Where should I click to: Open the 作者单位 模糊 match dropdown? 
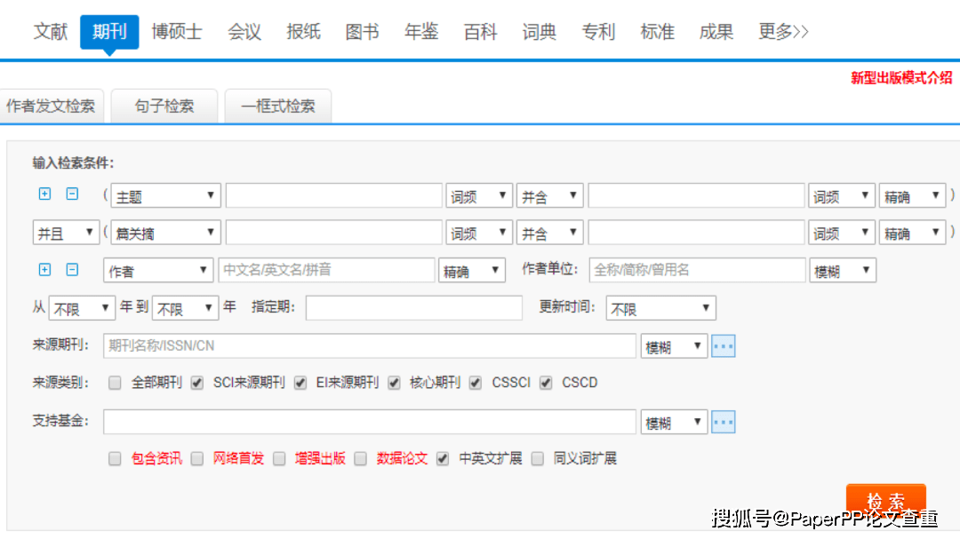point(843,271)
